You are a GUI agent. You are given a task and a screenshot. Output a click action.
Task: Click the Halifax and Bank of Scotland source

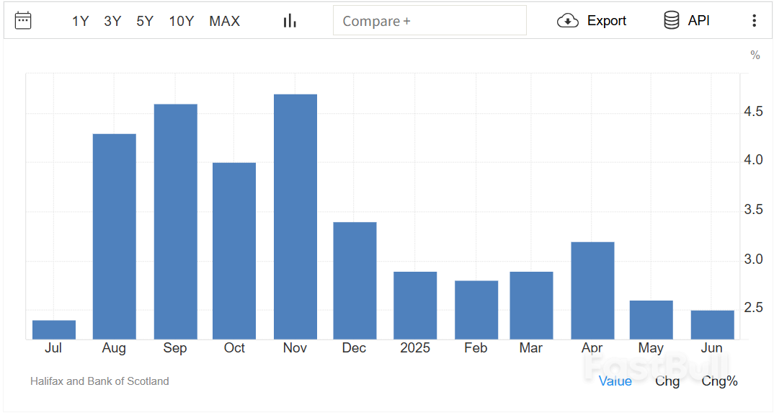(x=99, y=381)
